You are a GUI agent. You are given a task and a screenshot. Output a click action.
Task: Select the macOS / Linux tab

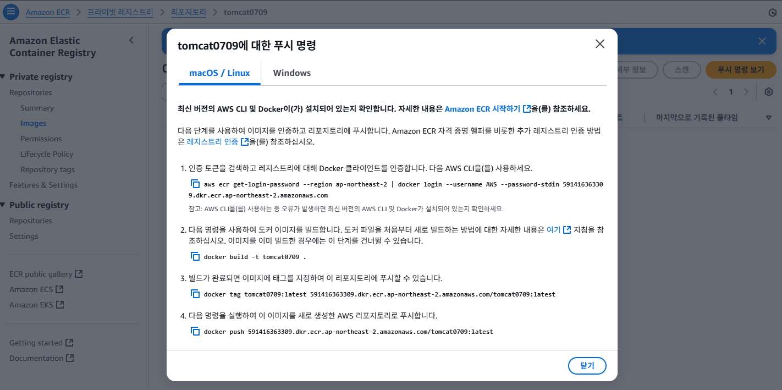[x=219, y=73]
